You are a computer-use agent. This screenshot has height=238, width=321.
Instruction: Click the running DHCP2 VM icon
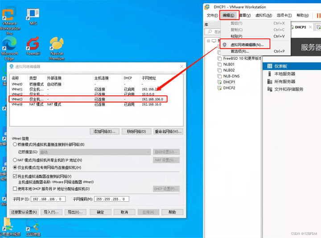219,88
